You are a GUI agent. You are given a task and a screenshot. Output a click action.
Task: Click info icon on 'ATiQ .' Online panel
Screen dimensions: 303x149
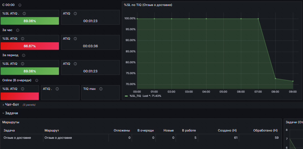(x=57, y=89)
